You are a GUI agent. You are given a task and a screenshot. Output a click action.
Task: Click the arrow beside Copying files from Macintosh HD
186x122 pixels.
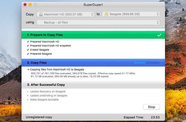click(28, 69)
